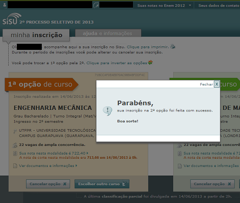The image size is (240, 203).
Task: Expand the Suas notas no Enem 2012 dropdown
Action: tap(164, 6)
